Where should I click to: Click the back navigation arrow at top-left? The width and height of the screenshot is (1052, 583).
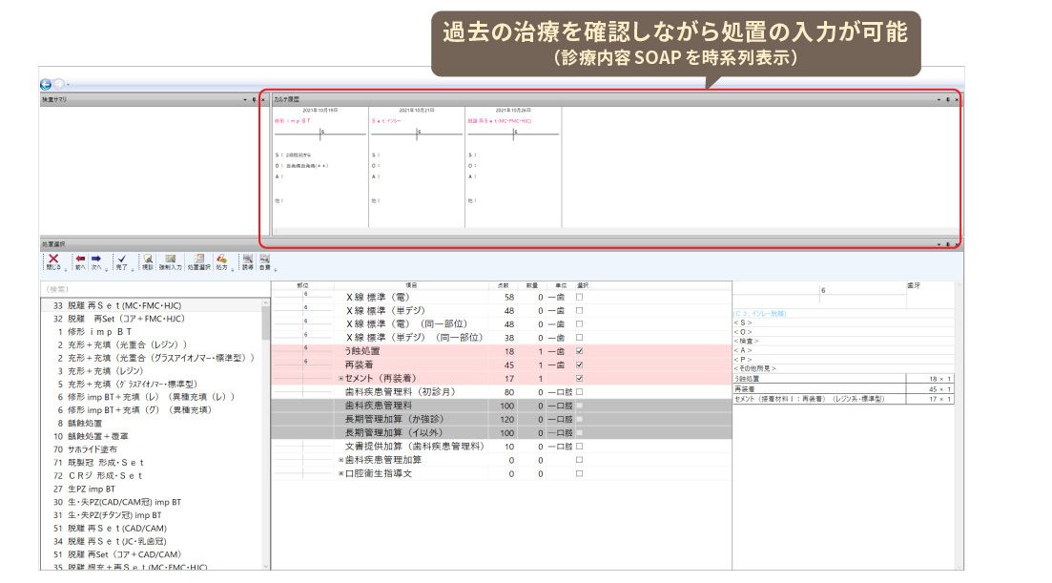pyautogui.click(x=46, y=84)
